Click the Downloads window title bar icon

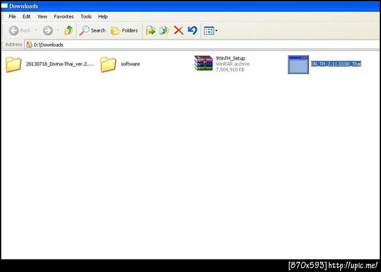[x=4, y=6]
